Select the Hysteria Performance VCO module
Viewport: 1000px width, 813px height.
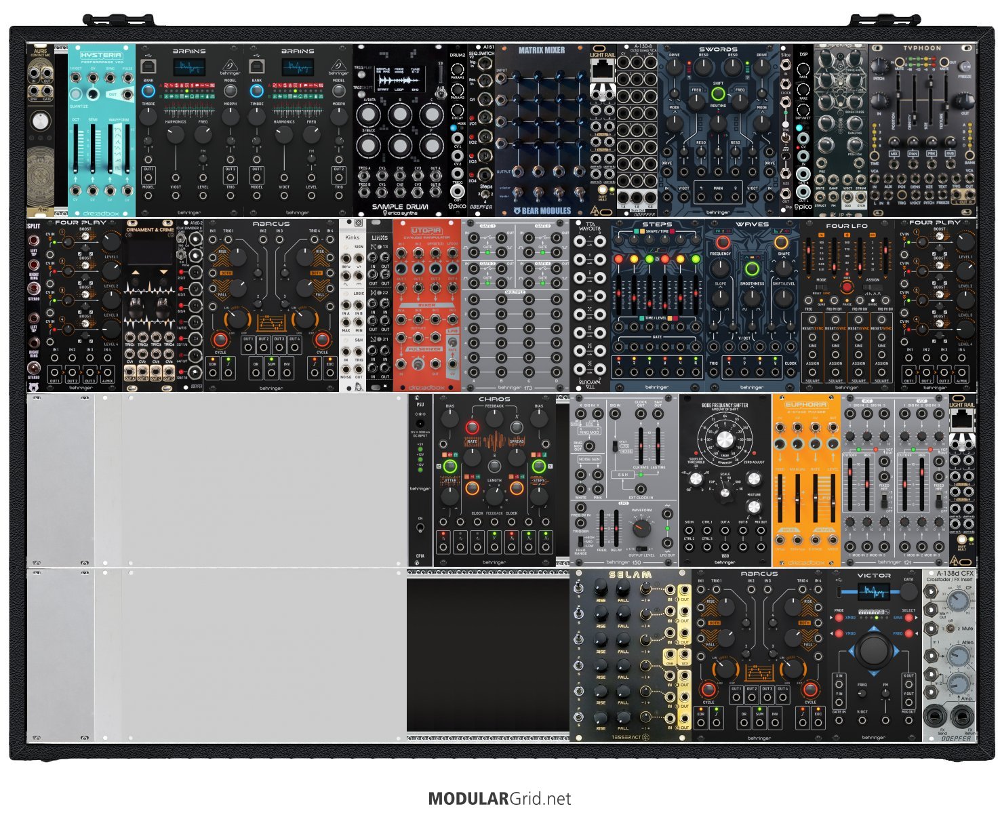point(102,131)
